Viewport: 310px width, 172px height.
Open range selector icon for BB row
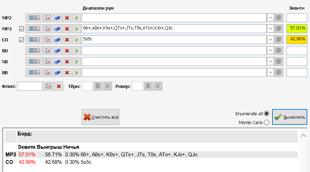tap(34, 72)
